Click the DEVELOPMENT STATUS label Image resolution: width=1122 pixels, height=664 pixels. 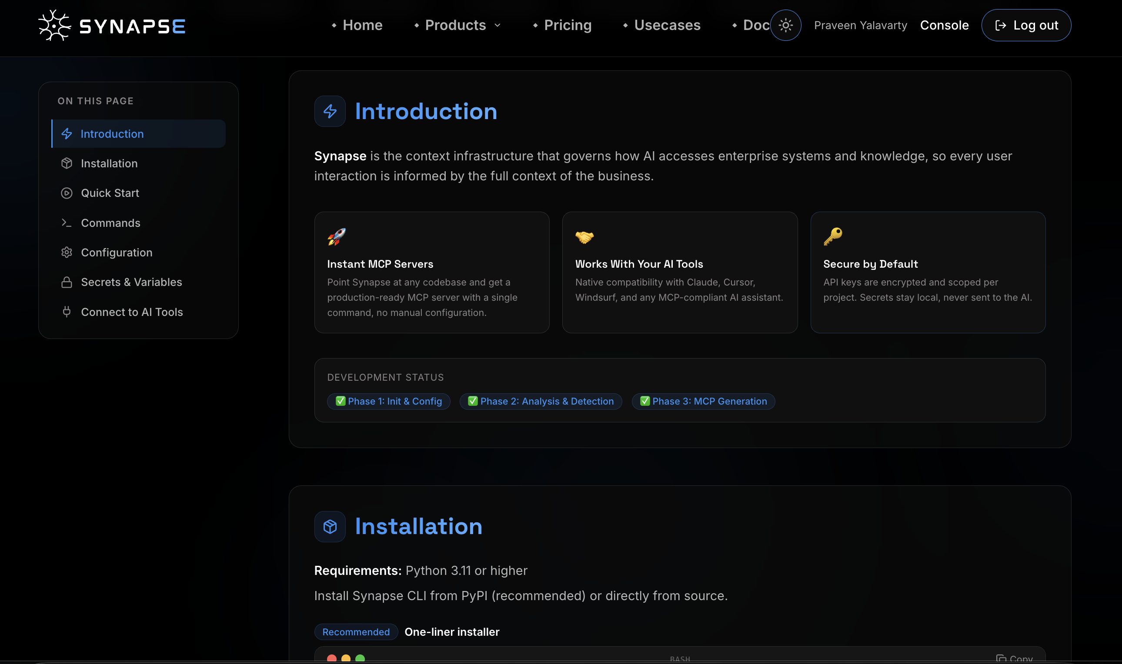[385, 377]
